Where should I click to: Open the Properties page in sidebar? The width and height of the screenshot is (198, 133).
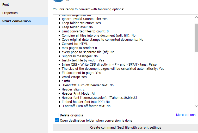10,13
